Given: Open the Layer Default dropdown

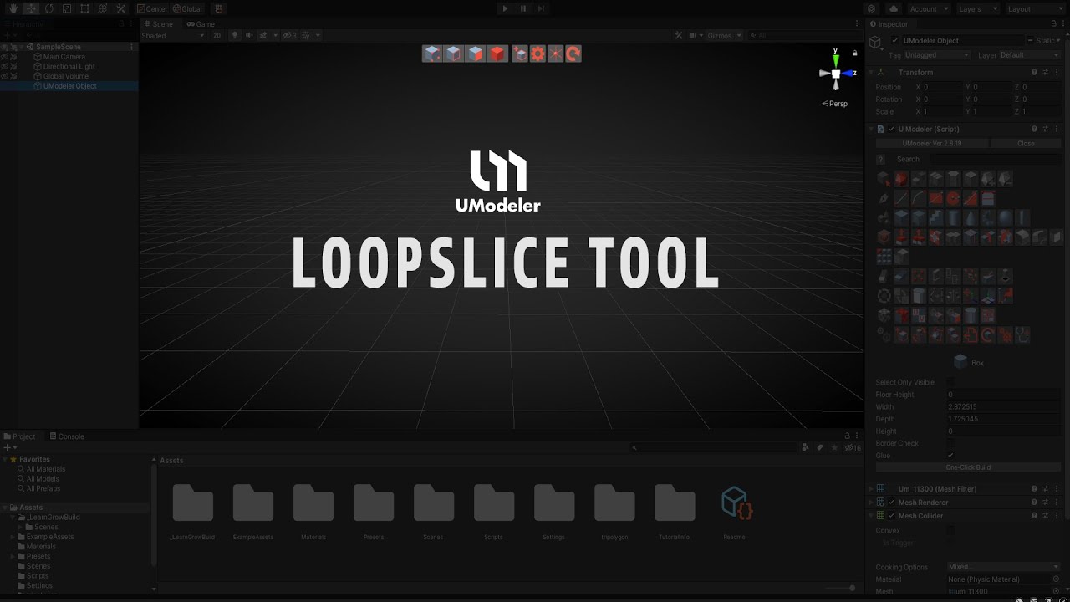Looking at the screenshot, I should [1029, 55].
